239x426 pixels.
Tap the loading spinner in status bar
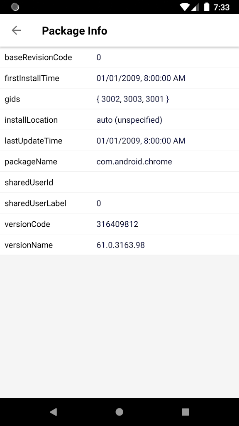click(x=15, y=7)
